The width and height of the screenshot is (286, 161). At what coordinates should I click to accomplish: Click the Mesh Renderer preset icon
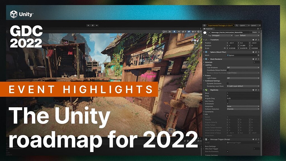[x=256, y=59]
